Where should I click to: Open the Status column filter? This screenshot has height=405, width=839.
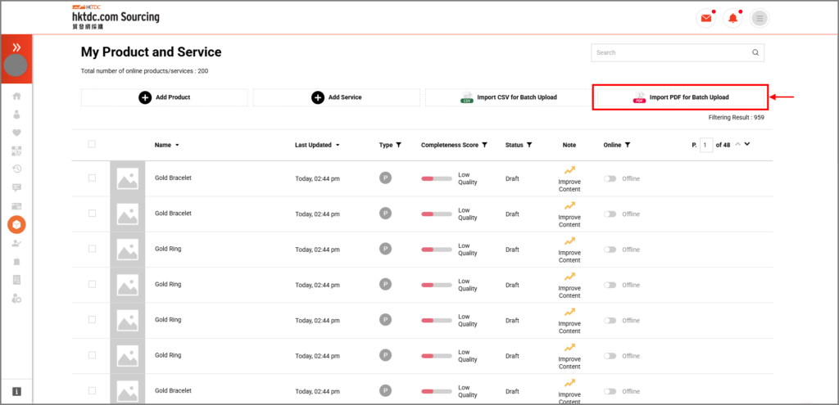[x=529, y=145]
